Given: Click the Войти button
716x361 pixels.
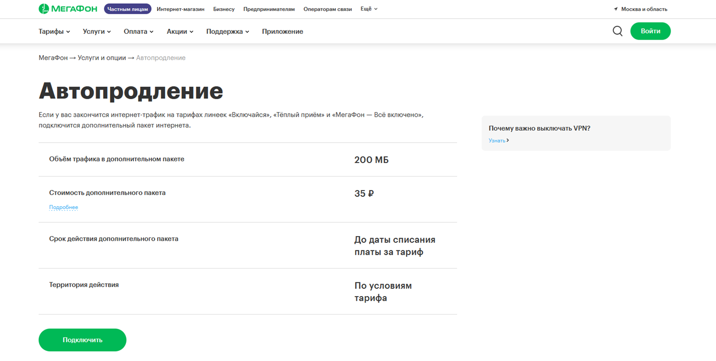Looking at the screenshot, I should [650, 31].
